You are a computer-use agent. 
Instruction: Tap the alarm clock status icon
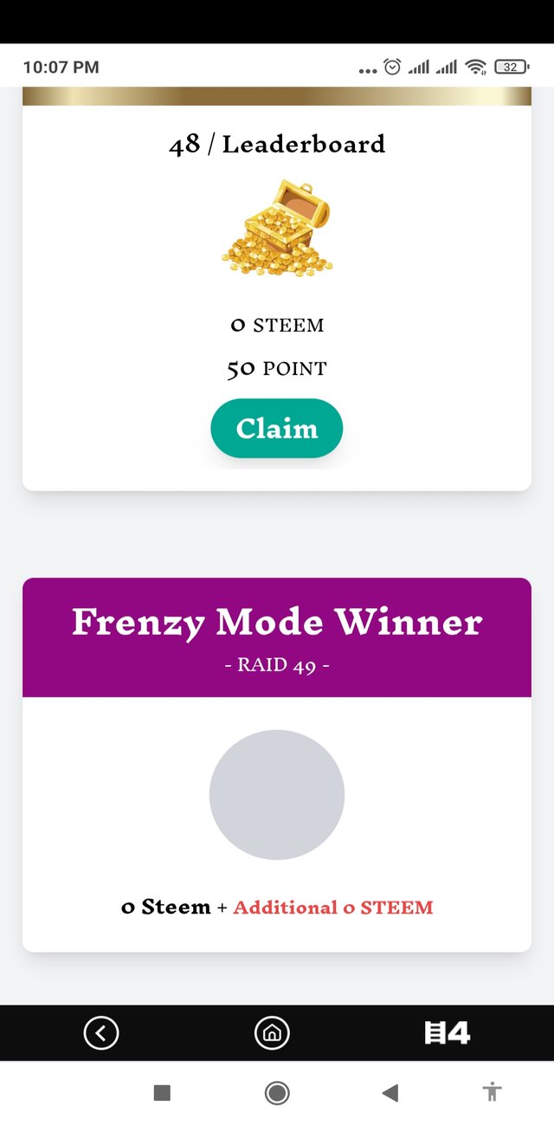click(392, 67)
